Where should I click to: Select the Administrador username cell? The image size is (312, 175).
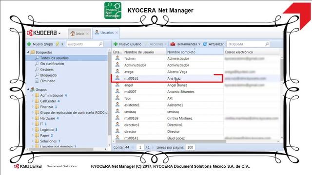[x=135, y=65]
